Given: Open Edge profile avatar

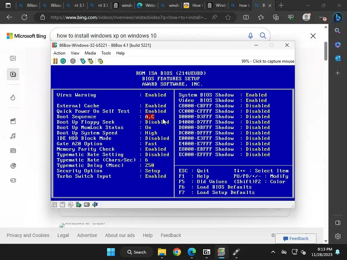Looking at the screenshot, I should (306, 17).
